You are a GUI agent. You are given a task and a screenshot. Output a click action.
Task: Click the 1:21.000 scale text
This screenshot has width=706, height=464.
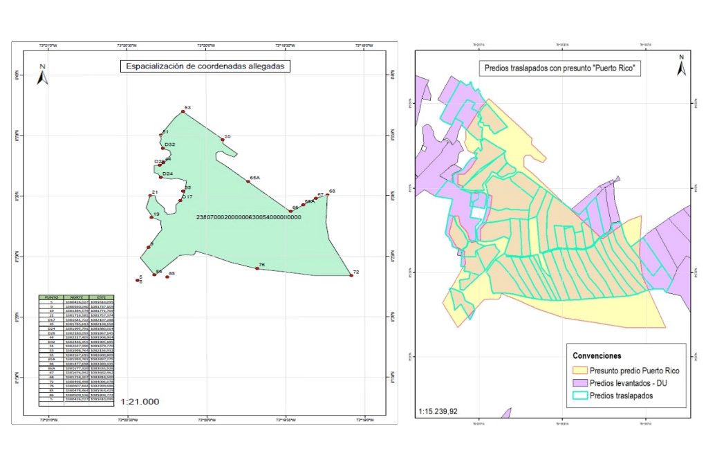coord(140,401)
